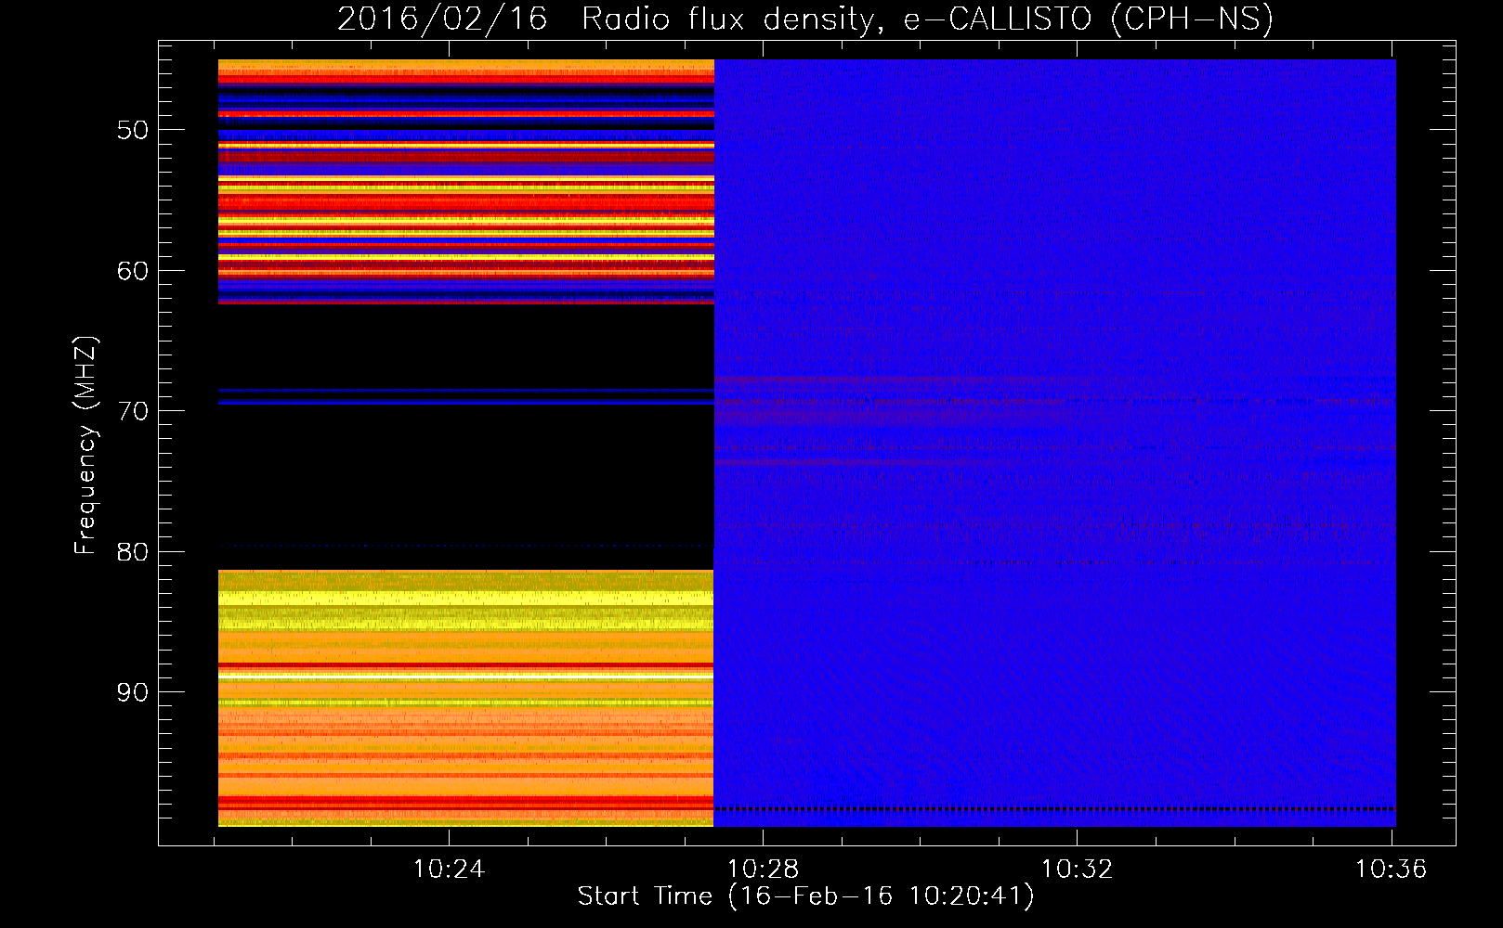This screenshot has width=1503, height=928.
Task: Click the 50 frequency tick label
Action: coord(133,130)
